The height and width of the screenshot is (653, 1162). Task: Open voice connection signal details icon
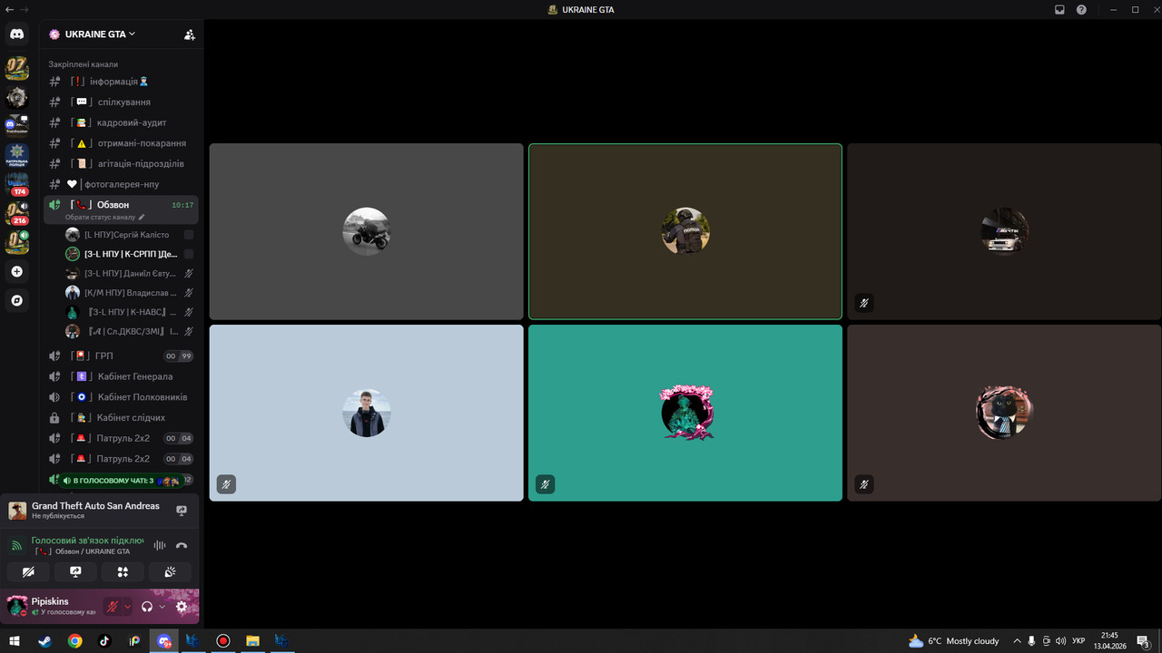[x=16, y=545]
